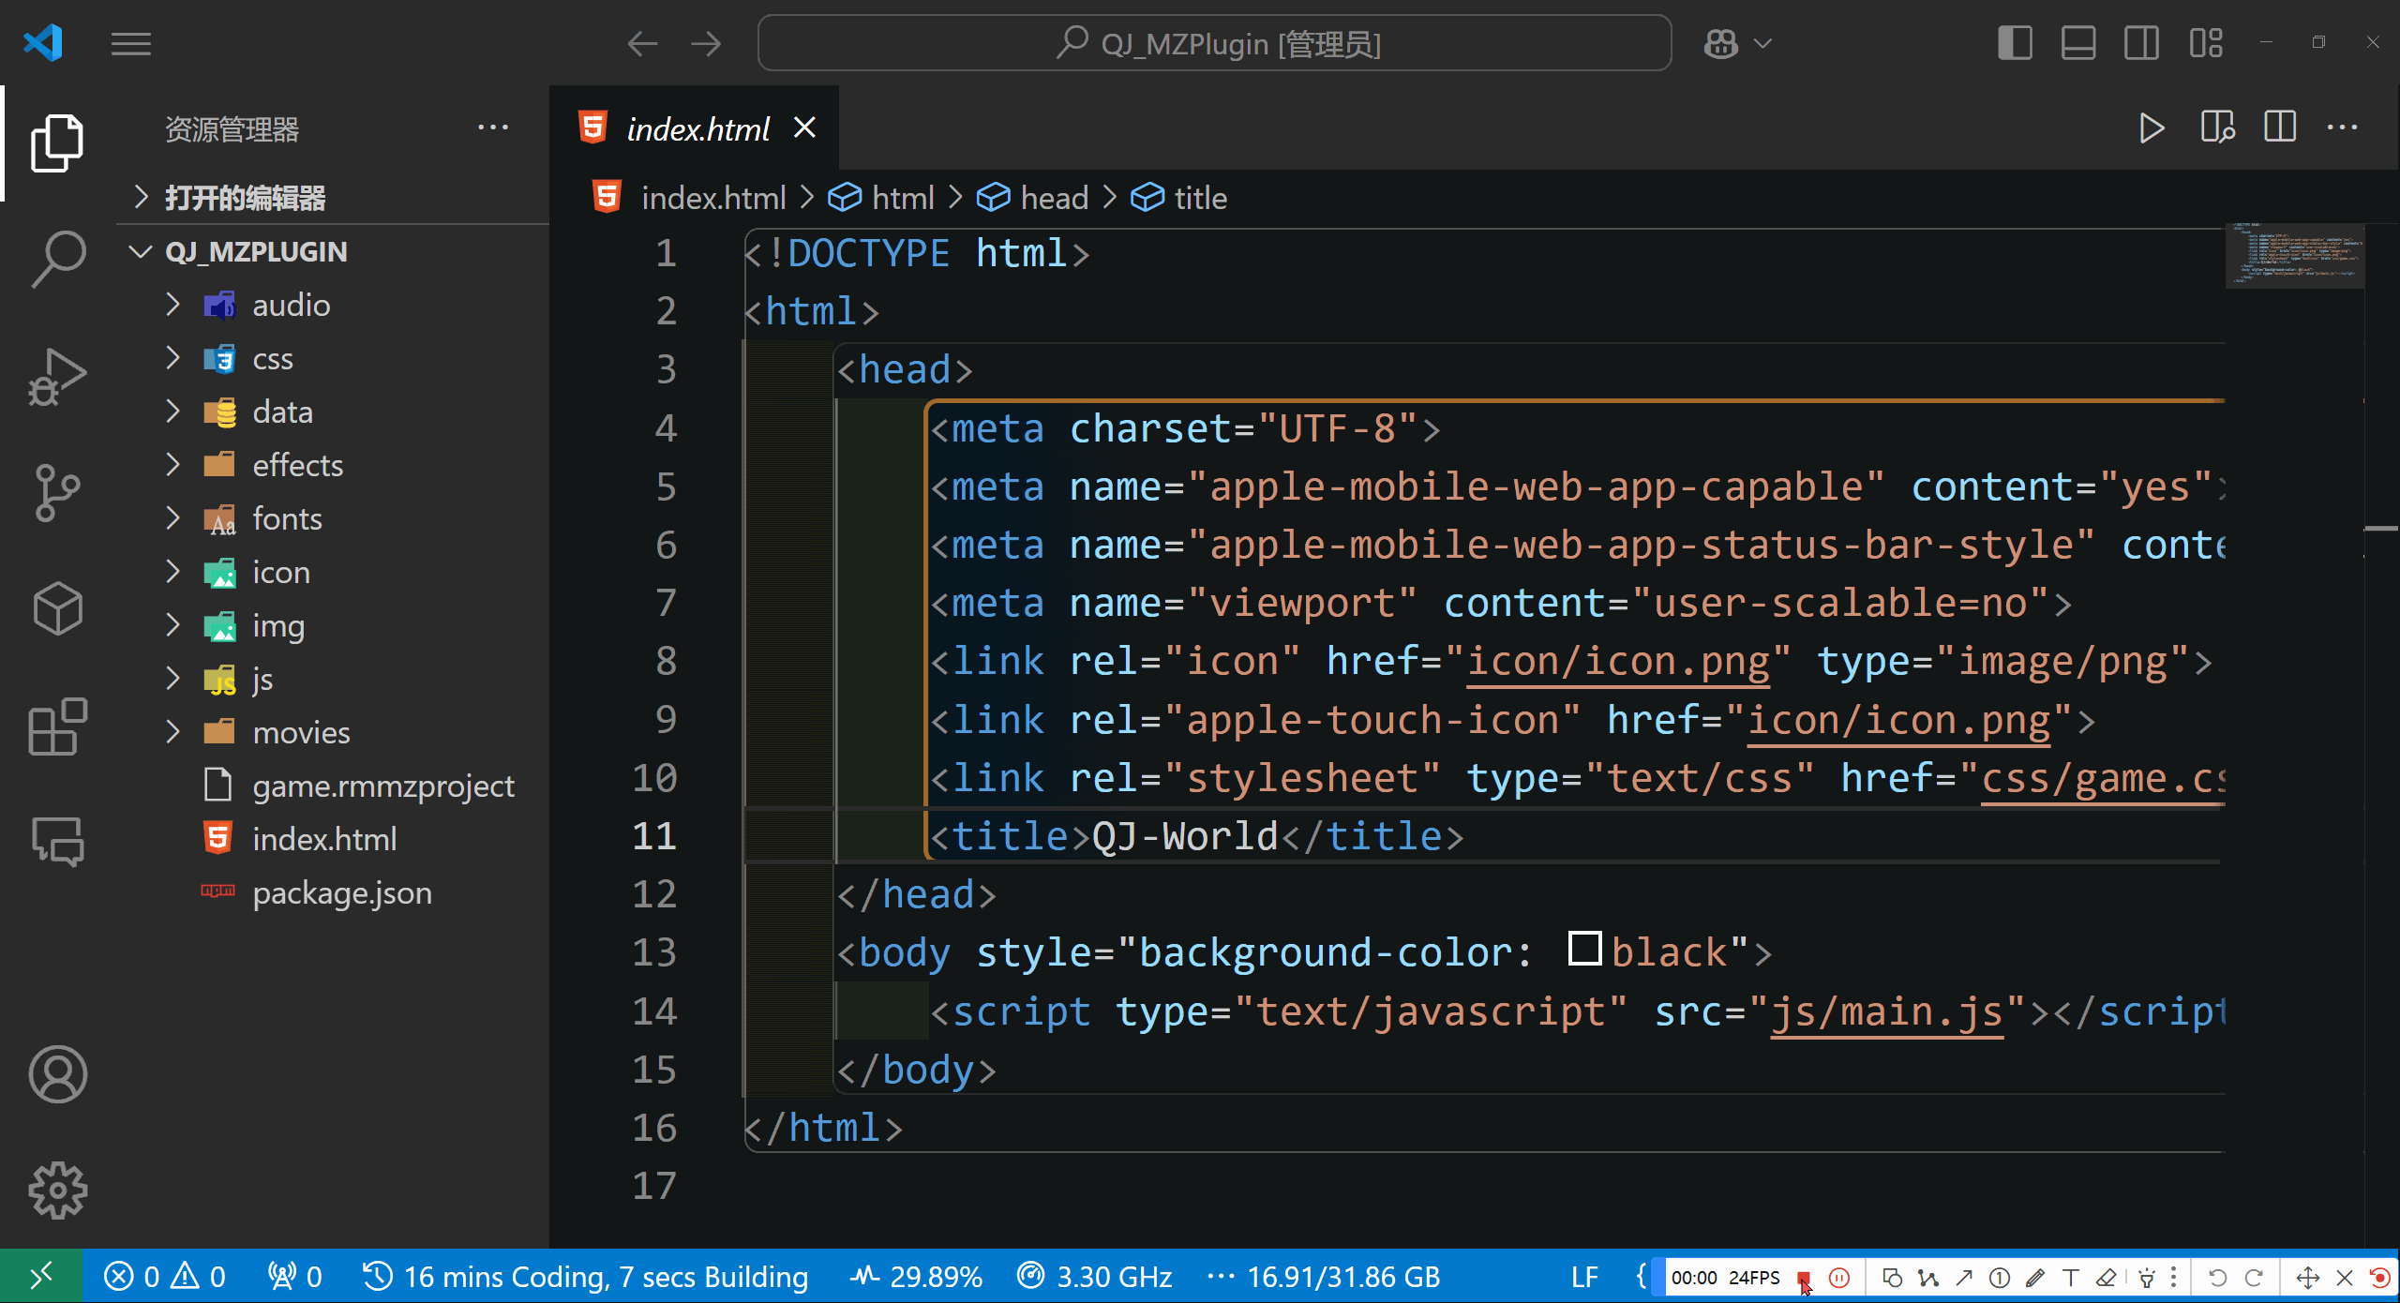The height and width of the screenshot is (1303, 2400).
Task: Go forward in navigation history
Action: pos(706,43)
